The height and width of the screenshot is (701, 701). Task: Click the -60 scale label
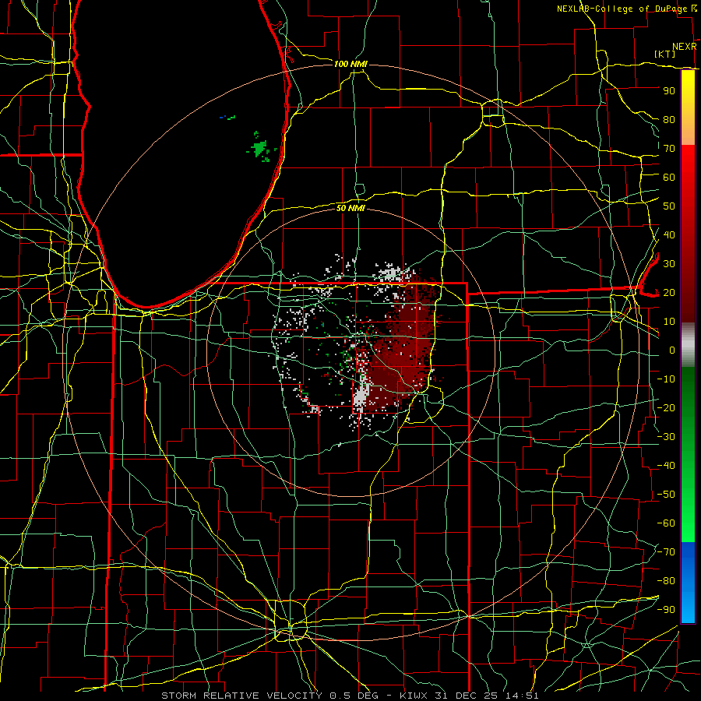[666, 523]
